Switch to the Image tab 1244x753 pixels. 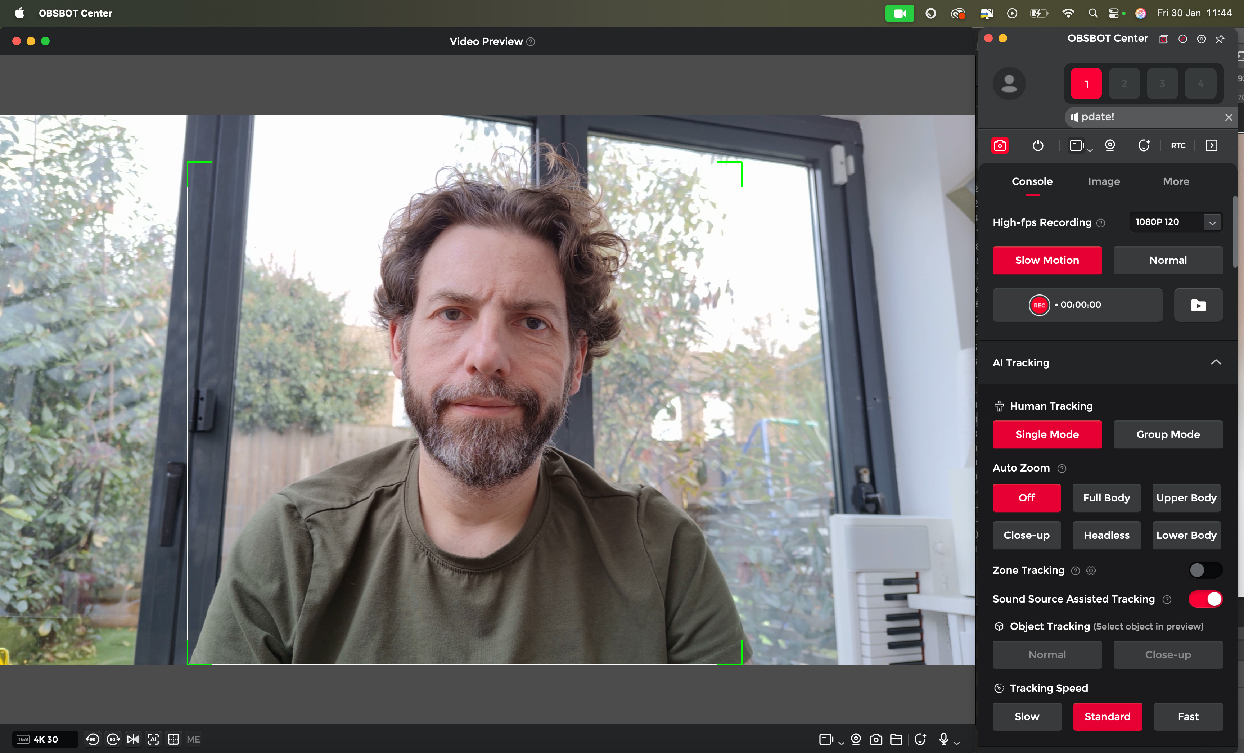coord(1104,181)
